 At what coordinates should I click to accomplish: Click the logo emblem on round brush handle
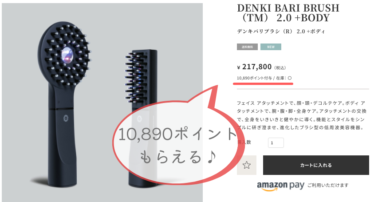[x=66, y=119]
